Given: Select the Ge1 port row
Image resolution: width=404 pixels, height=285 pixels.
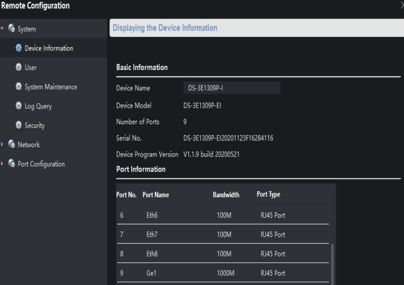Looking at the screenshot, I should pos(223,273).
